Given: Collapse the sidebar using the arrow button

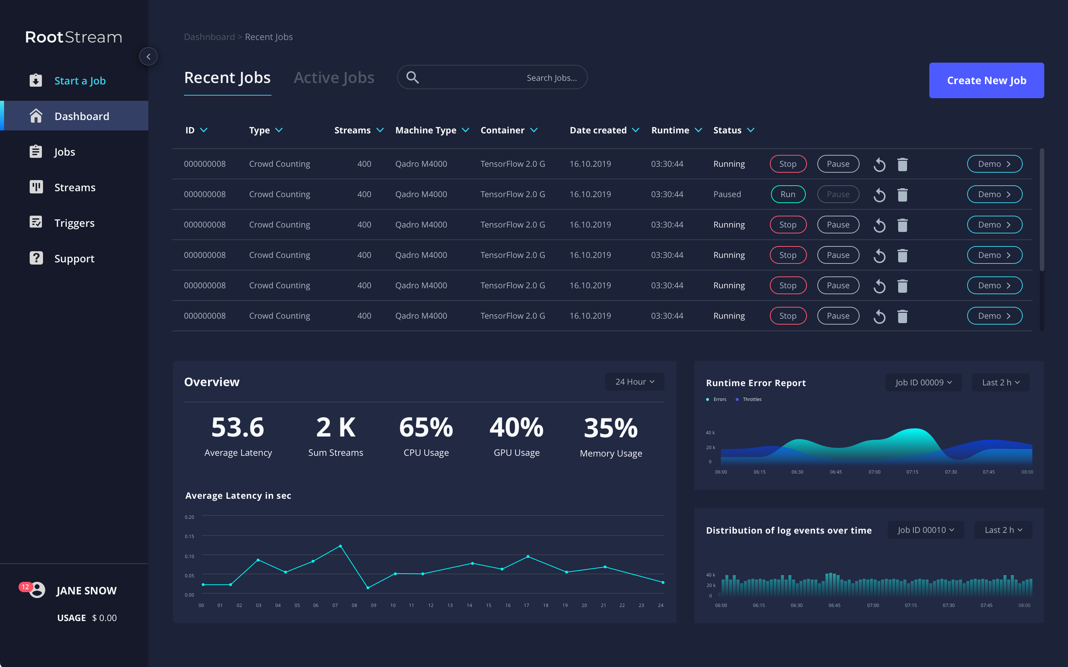Looking at the screenshot, I should click(148, 56).
